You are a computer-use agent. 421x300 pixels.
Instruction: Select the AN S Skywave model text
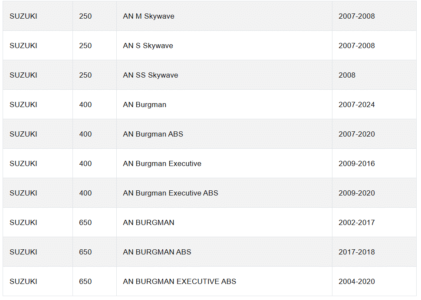[148, 46]
